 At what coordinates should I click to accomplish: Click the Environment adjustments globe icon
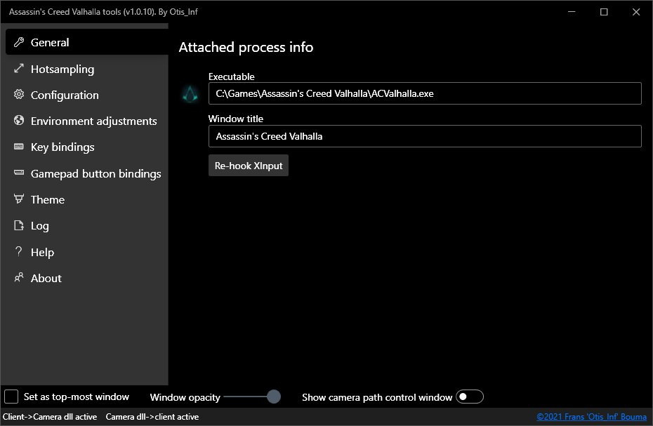coord(19,120)
